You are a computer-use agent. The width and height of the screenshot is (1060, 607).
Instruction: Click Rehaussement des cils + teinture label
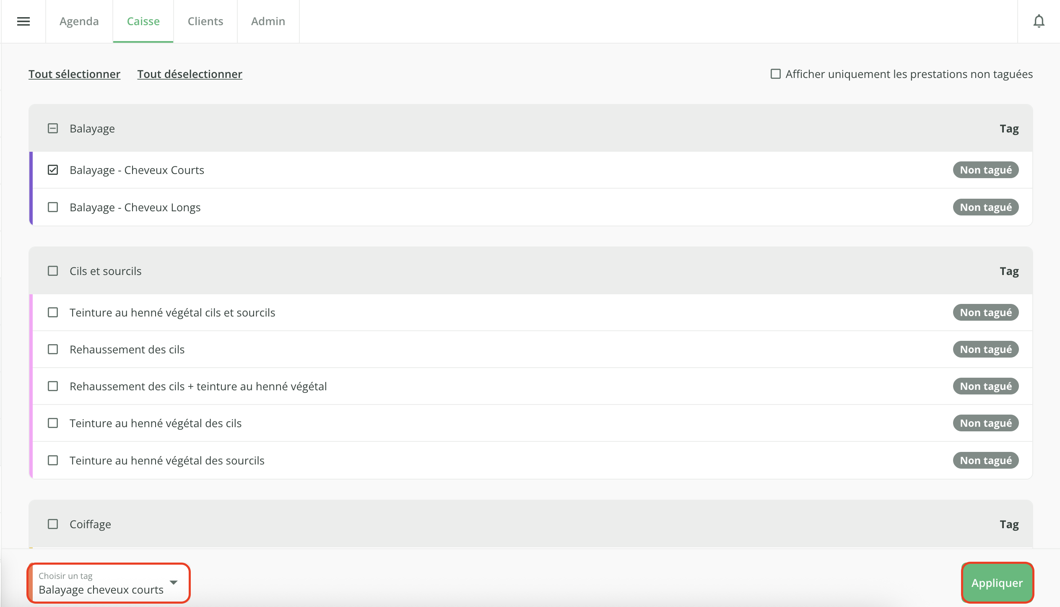click(x=198, y=387)
